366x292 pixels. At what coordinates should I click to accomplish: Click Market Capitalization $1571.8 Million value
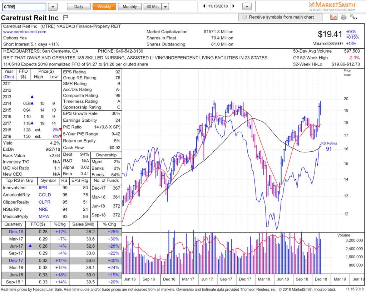click(218, 32)
